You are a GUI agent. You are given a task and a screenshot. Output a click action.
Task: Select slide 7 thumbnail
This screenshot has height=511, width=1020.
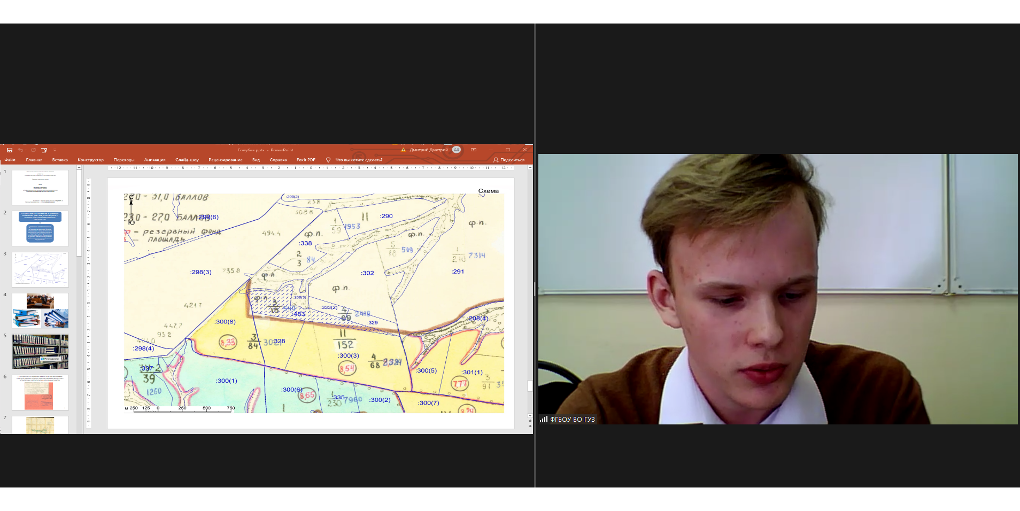pyautogui.click(x=40, y=425)
